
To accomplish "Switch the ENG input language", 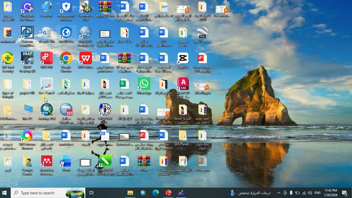I will [318, 193].
